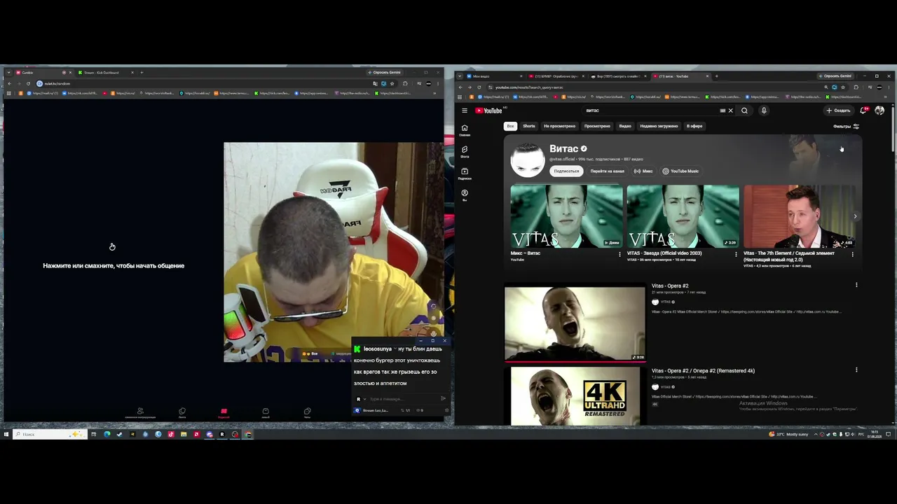Select the Видео filter chip

(625, 126)
